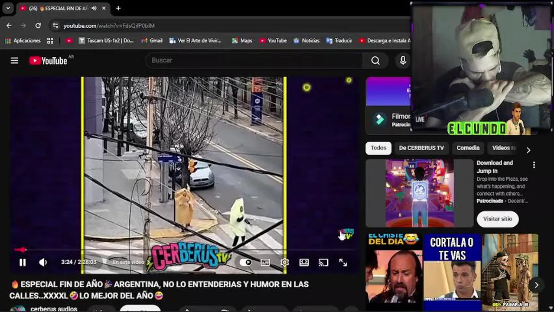
Task: Click the YouTube logo to go home
Action: 48,61
